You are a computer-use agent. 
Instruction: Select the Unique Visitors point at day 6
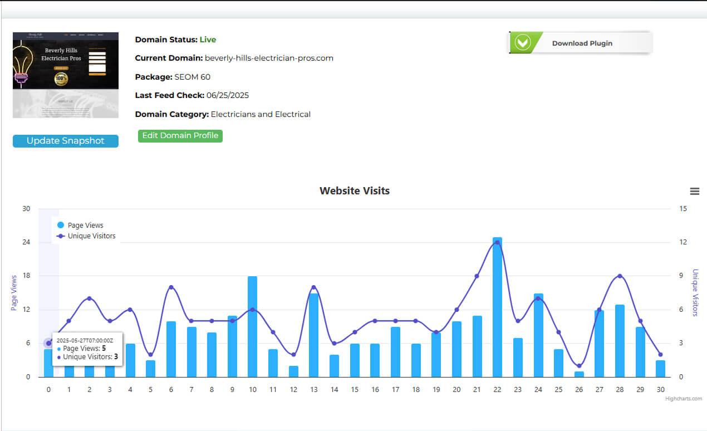pyautogui.click(x=171, y=287)
